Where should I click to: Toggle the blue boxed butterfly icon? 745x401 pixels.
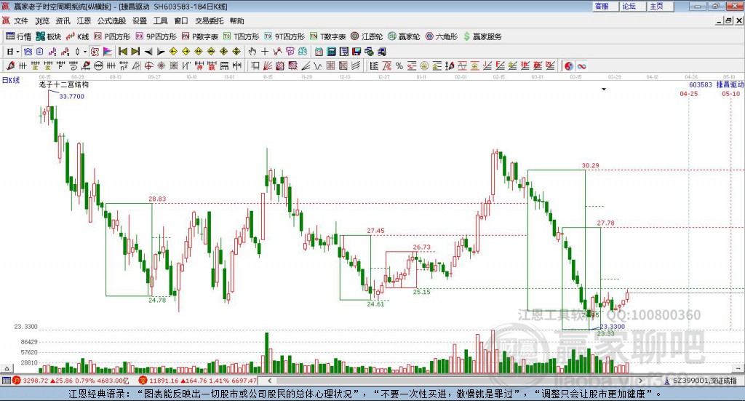(x=28, y=52)
